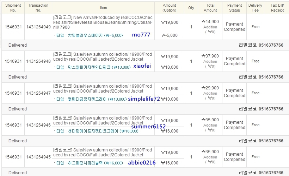Image resolution: width=289 pixels, height=176 pixels.
Task: Click transaction number 1431264945
Action: tap(38, 157)
